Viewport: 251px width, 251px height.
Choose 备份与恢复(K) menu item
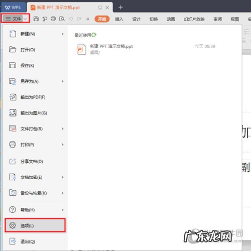pyautogui.click(x=35, y=193)
